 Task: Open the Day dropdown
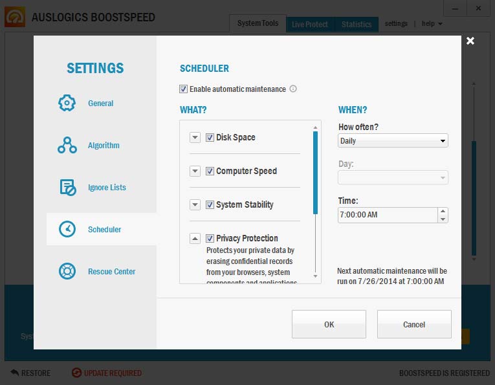[393, 177]
